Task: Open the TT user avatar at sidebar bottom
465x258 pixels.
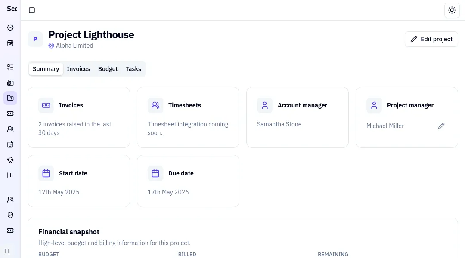Action: pos(7,251)
